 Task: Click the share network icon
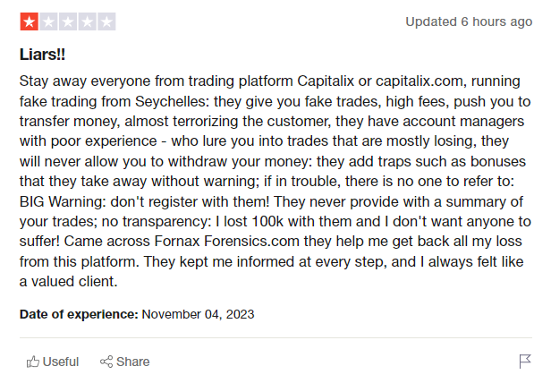[106, 362]
